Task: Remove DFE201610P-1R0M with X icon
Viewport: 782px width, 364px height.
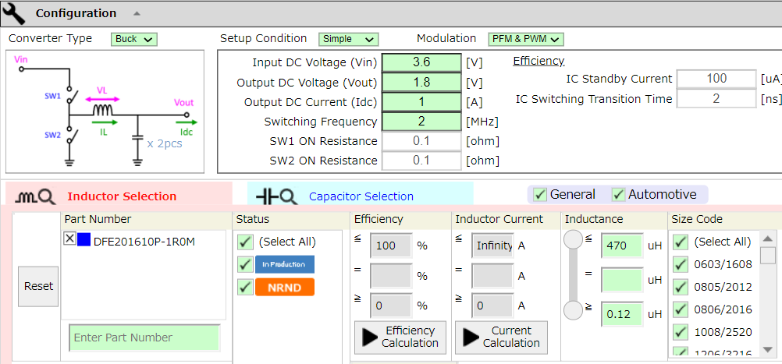Action: click(x=69, y=240)
